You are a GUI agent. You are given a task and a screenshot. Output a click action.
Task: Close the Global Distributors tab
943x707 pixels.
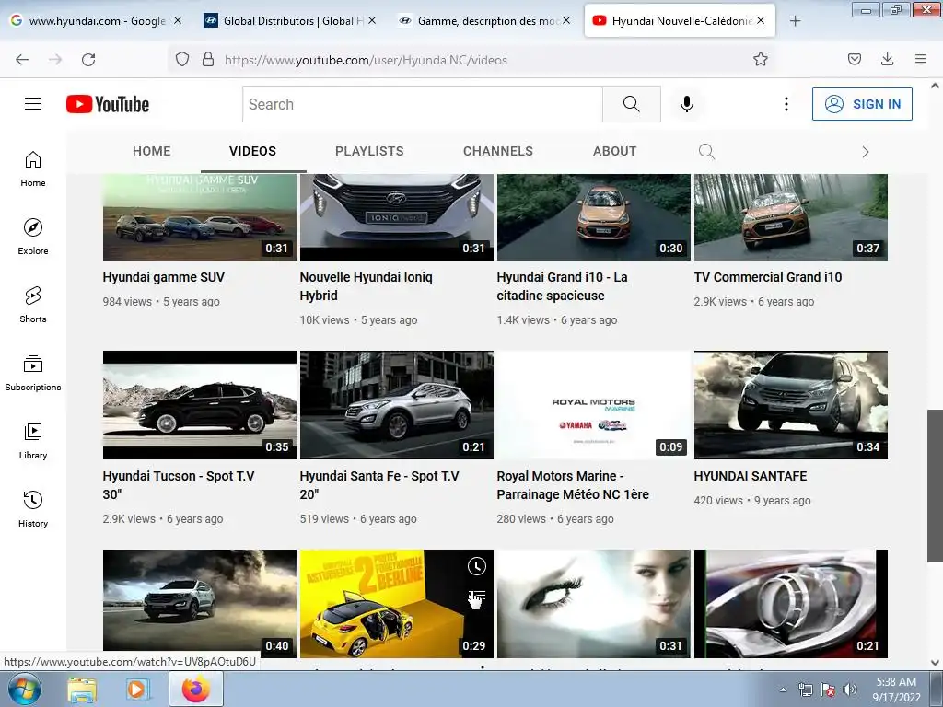pyautogui.click(x=372, y=21)
